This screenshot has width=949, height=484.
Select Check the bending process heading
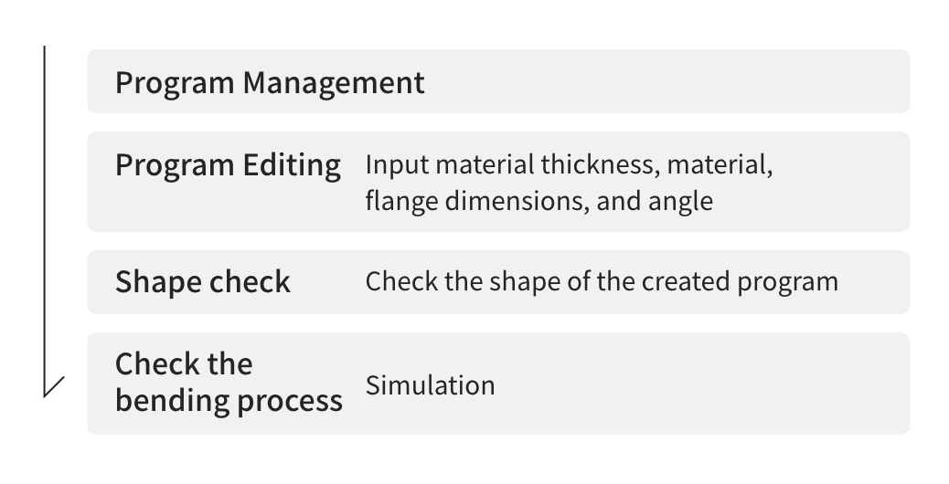click(229, 383)
